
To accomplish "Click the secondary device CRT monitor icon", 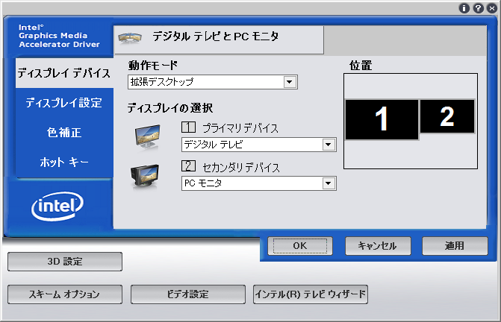I will (144, 176).
